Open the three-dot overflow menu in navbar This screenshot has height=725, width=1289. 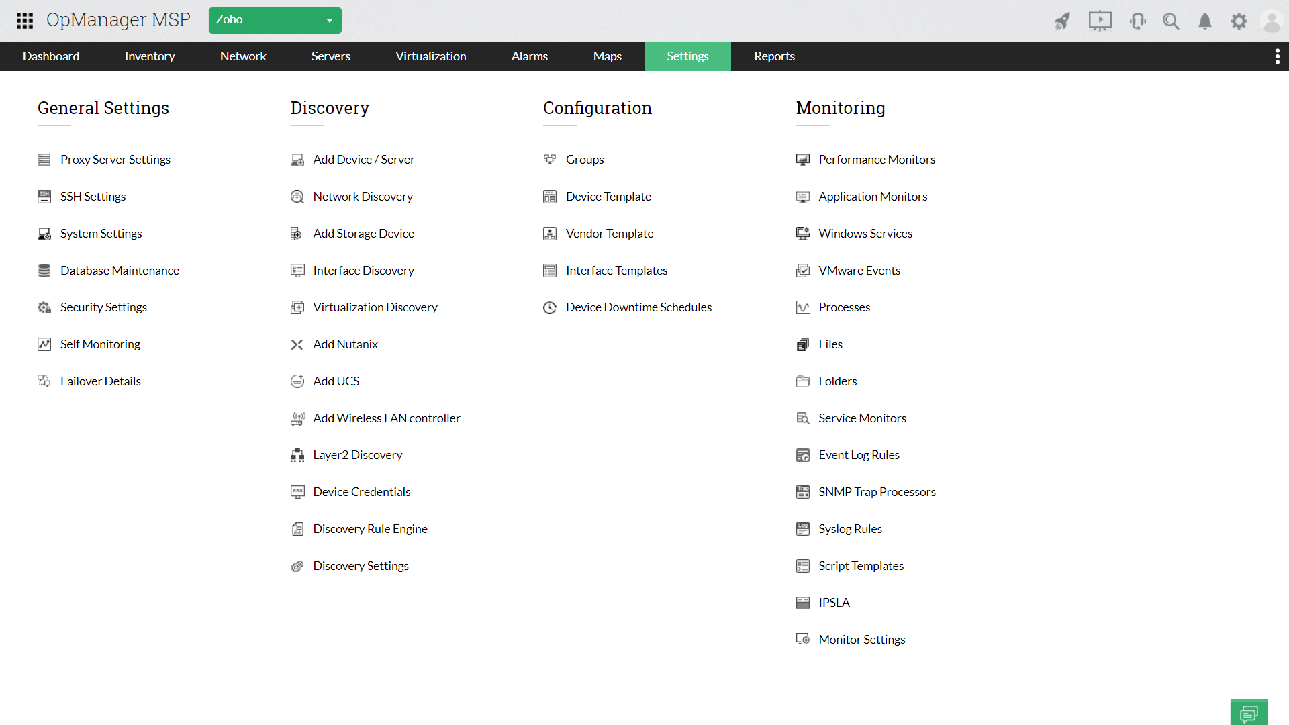tap(1277, 56)
